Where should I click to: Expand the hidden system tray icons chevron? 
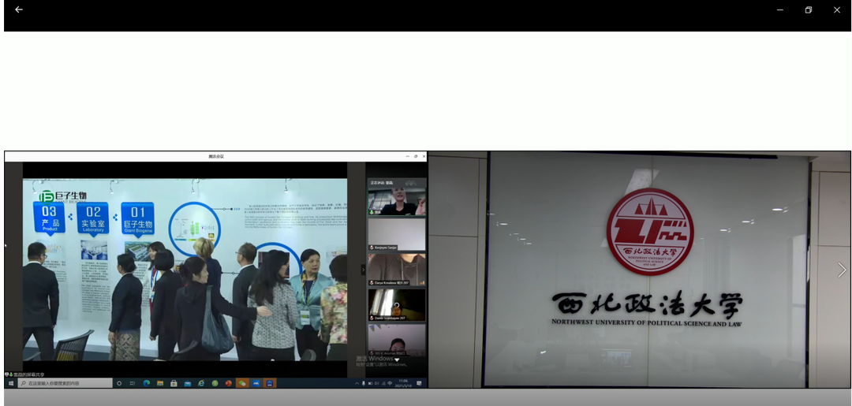(x=357, y=383)
